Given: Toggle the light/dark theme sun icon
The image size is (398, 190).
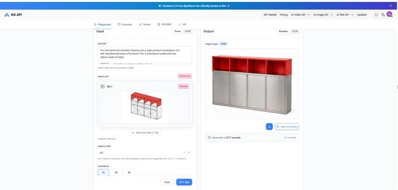Looking at the screenshot, I should click(376, 15).
